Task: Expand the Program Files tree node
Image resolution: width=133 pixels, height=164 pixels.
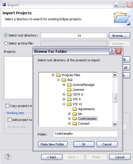Action: pyautogui.click(x=53, y=75)
